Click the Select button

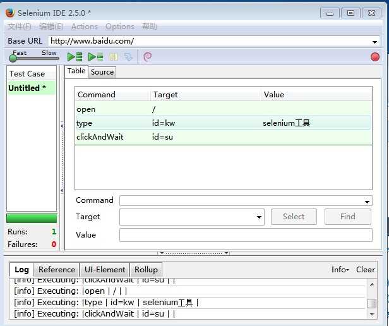[294, 217]
